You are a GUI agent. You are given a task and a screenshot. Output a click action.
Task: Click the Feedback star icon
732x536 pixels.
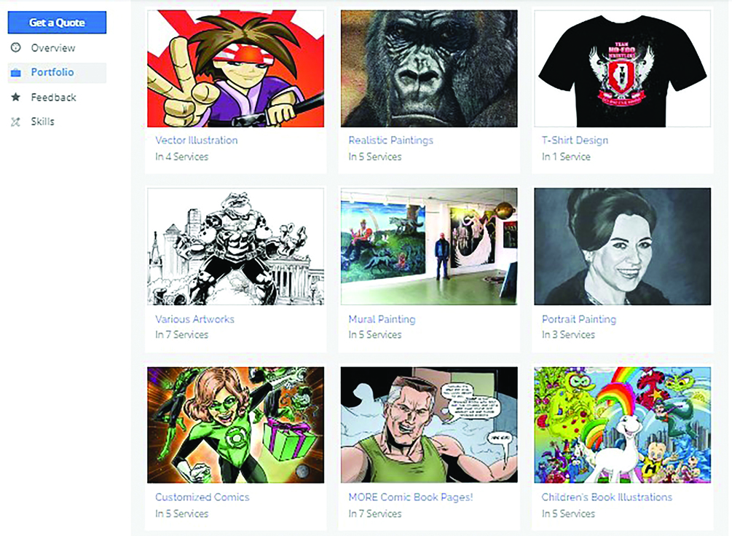(x=16, y=97)
